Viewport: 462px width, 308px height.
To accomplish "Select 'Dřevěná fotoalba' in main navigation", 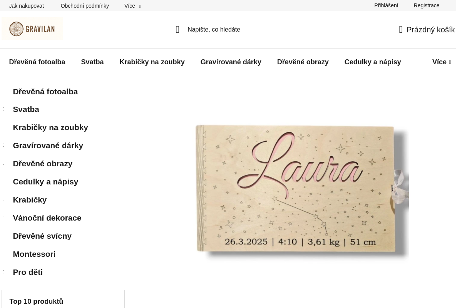I will (x=37, y=62).
